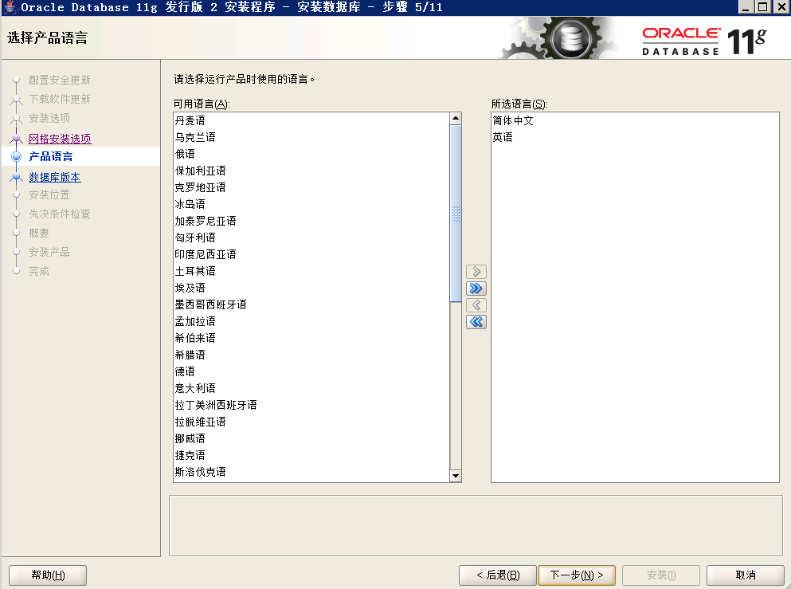Viewport: 791px width, 589px height.
Task: Proceed with the 下一步(N) button
Action: point(577,575)
